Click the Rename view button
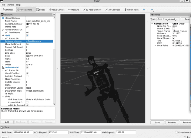The image size is (191, 138). coord(186,123)
